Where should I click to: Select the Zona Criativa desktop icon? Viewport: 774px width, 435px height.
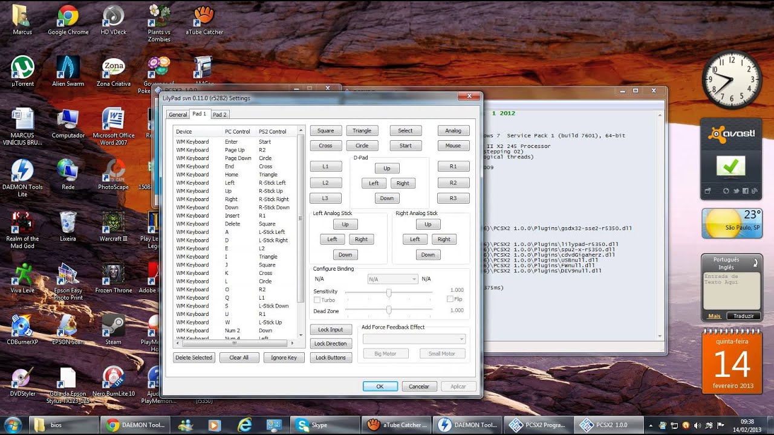[113, 71]
